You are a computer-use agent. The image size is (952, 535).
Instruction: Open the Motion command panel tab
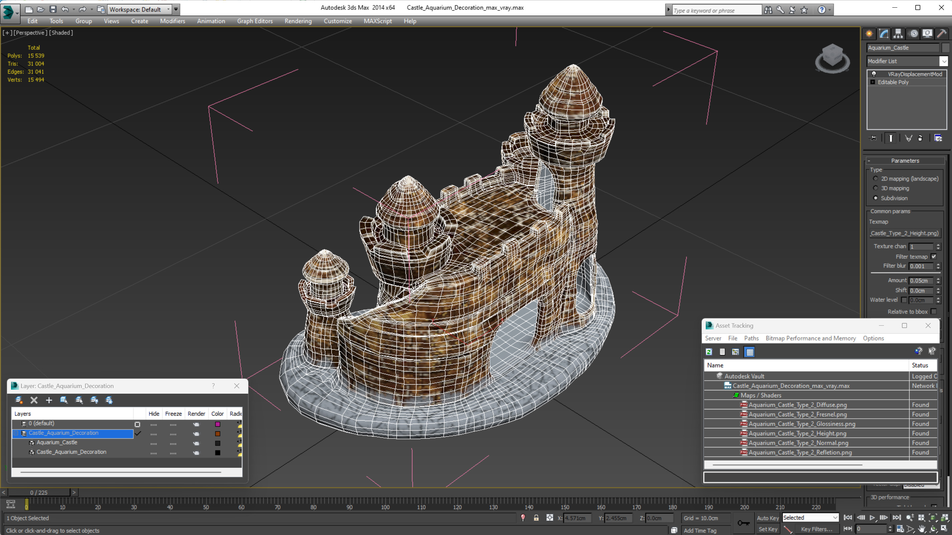click(914, 34)
